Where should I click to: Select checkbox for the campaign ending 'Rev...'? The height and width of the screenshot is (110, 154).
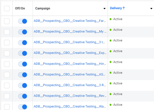click(x=7, y=96)
